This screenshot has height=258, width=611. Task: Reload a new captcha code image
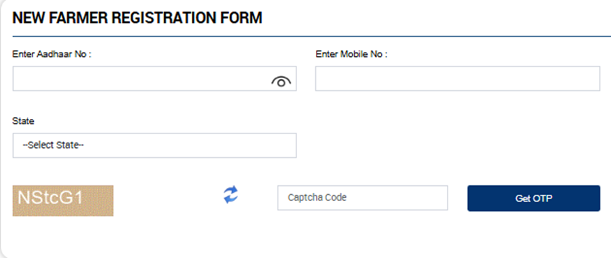click(x=231, y=195)
